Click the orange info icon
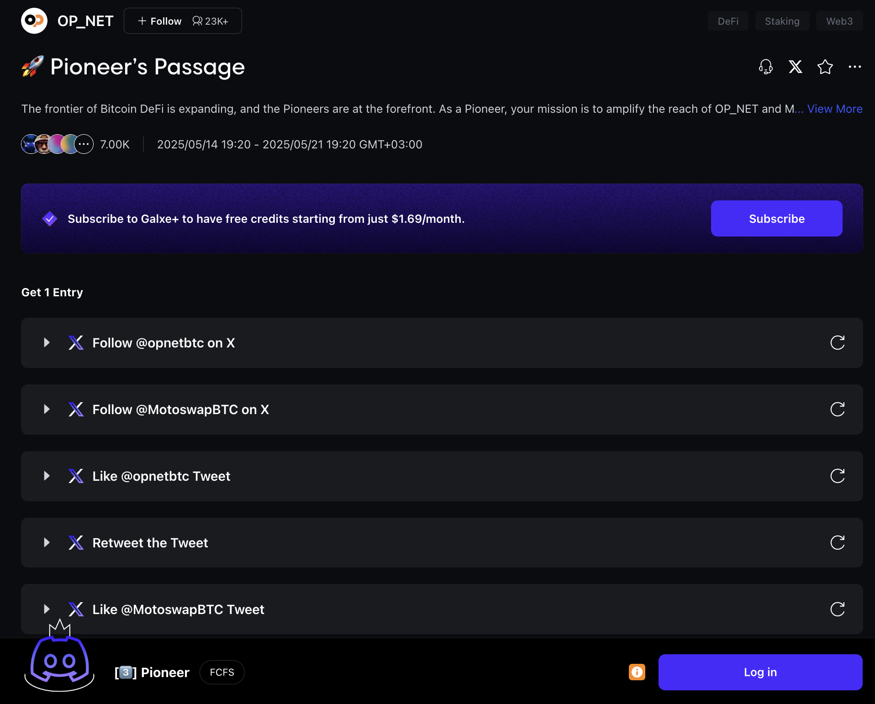The image size is (875, 704). coord(637,672)
